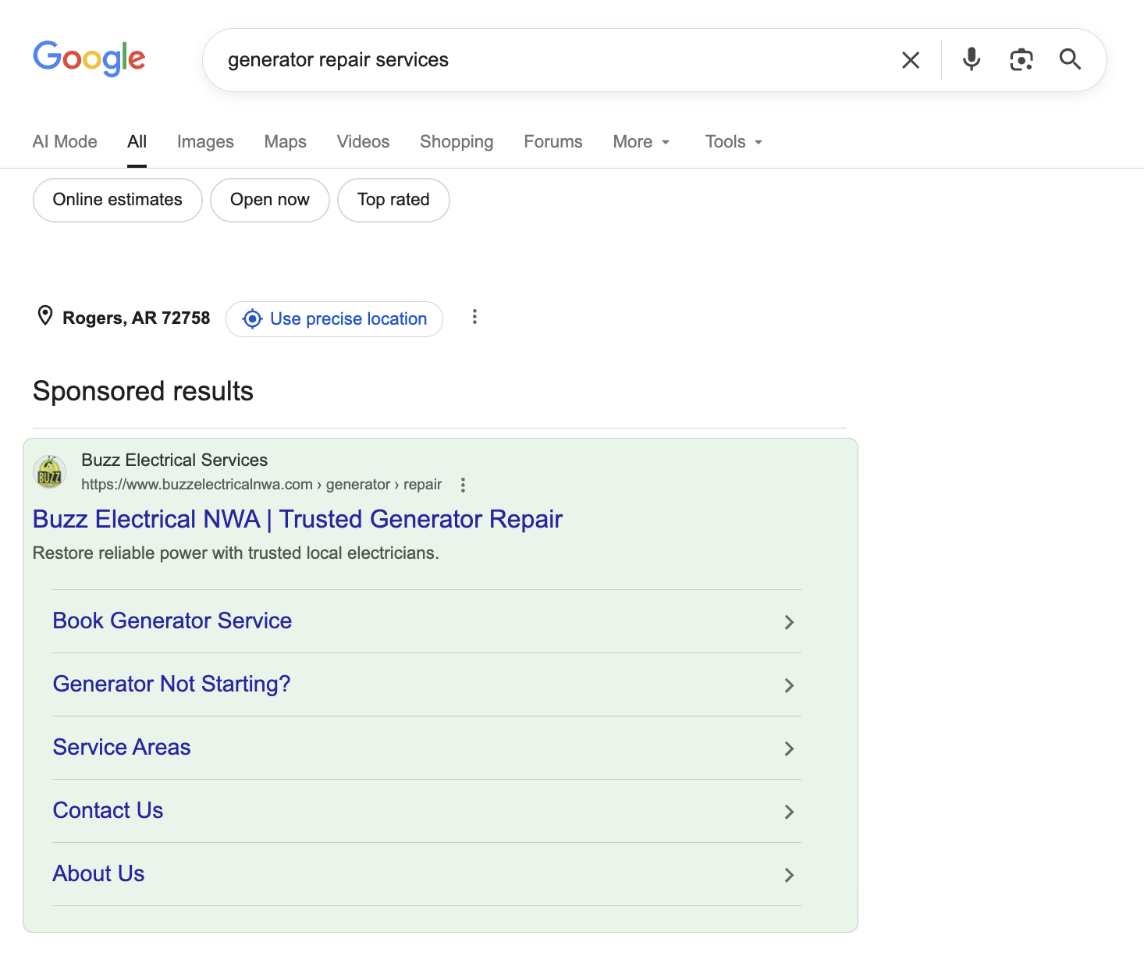This screenshot has height=960, width=1144.
Task: Open the three-dot menu next to Use precise location
Action: (474, 317)
